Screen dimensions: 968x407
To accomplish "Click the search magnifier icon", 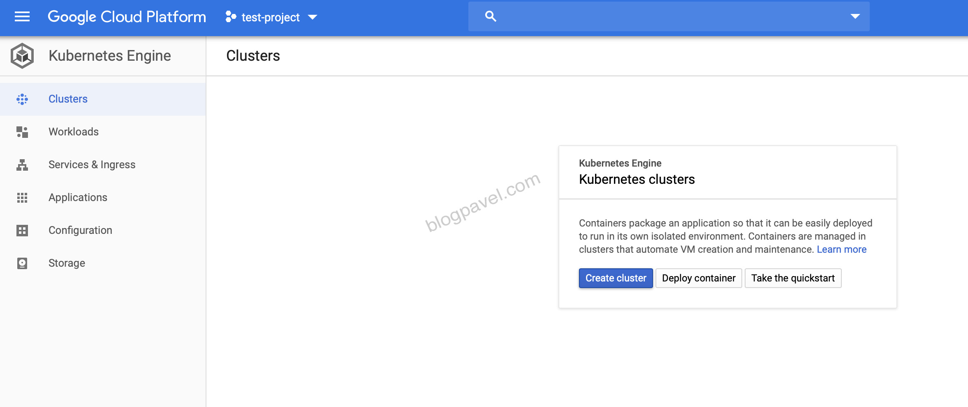I will 491,16.
